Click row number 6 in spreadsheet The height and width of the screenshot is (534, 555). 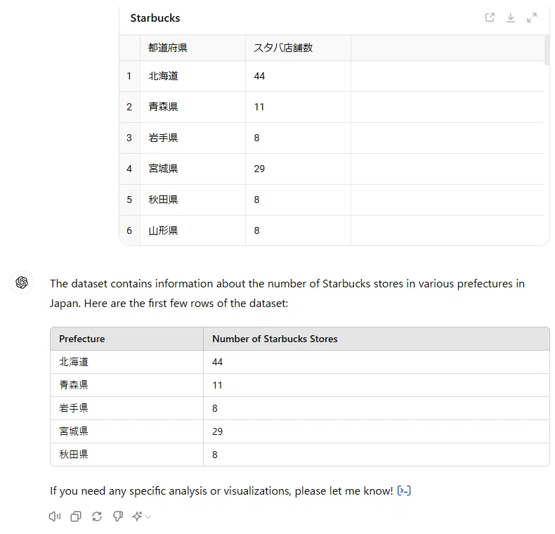129,230
